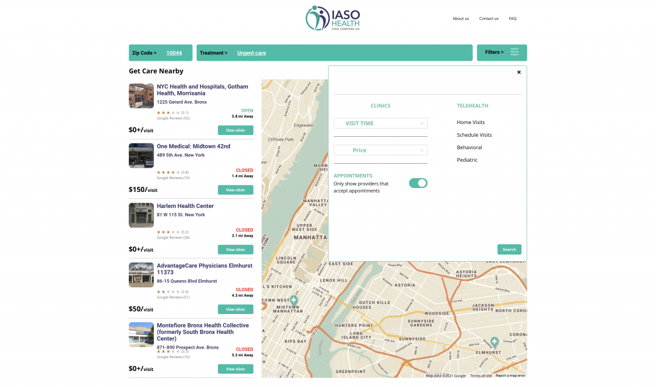This screenshot has height=387, width=656.
Task: Open the FAQ page
Action: click(512, 19)
